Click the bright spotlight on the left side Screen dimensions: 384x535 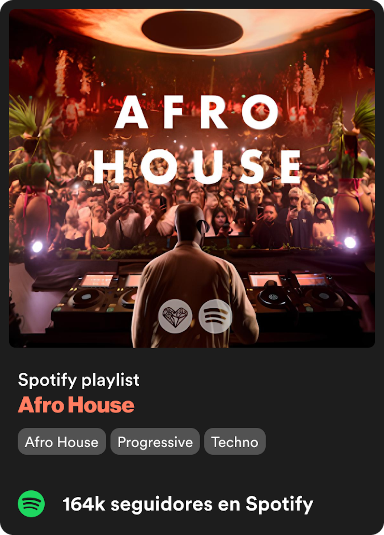[x=37, y=246]
